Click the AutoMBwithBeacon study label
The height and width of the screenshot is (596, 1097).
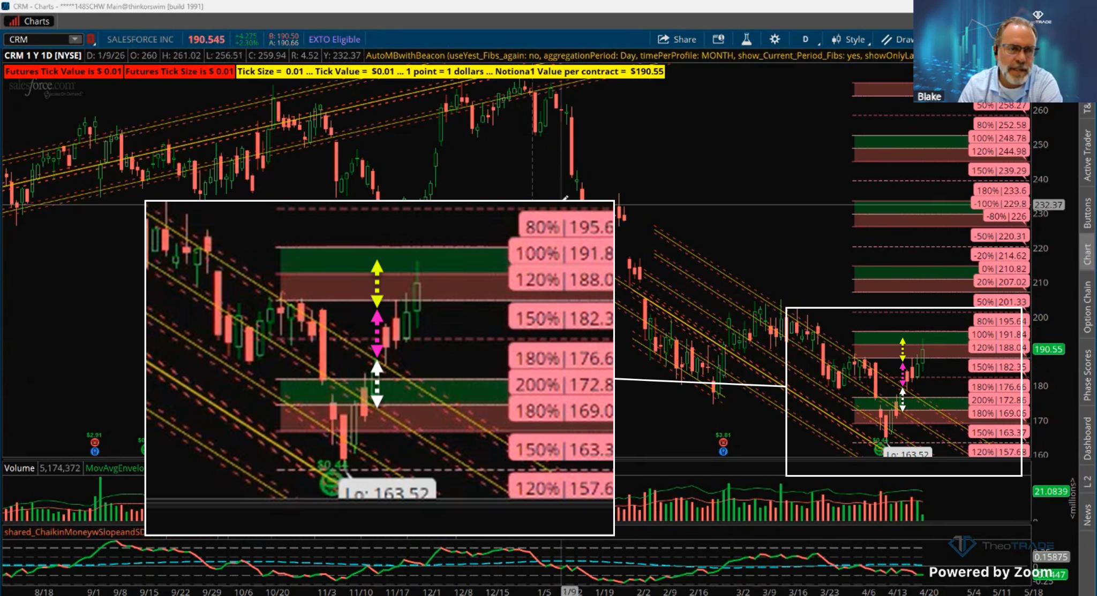pyautogui.click(x=639, y=55)
